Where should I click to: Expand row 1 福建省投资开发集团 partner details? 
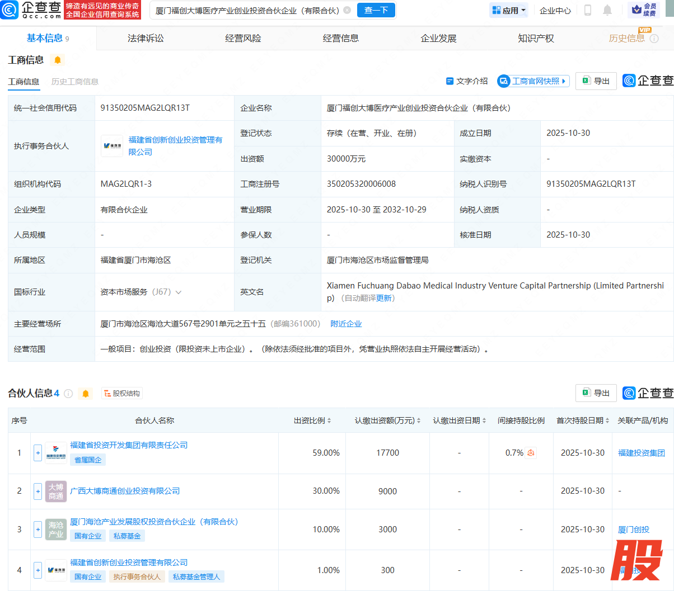pos(38,453)
